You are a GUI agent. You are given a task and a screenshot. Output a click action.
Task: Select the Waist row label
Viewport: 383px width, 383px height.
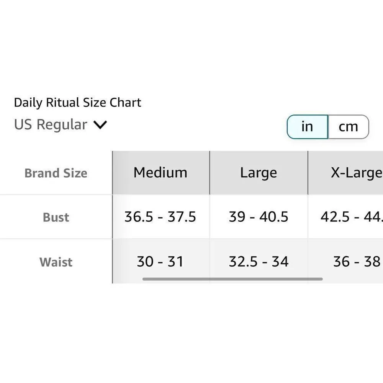point(56,262)
